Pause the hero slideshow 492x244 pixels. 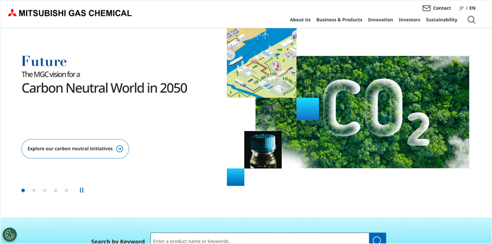coord(81,191)
